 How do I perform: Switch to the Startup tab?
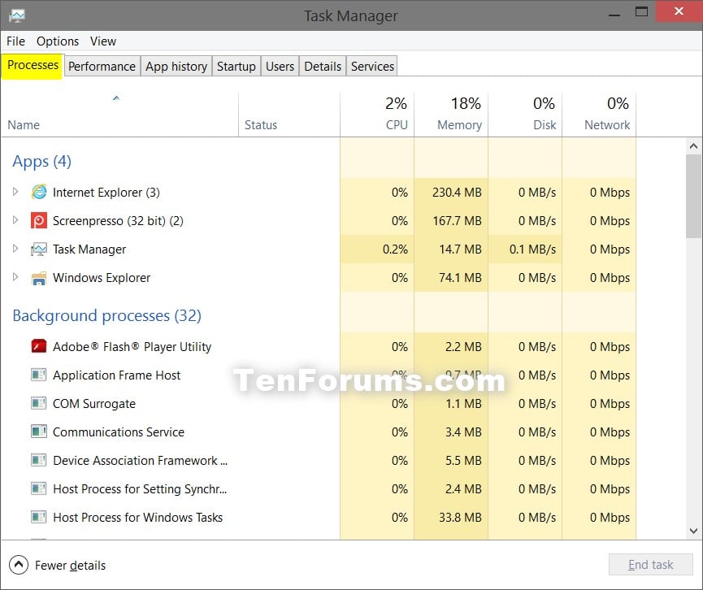tap(236, 66)
